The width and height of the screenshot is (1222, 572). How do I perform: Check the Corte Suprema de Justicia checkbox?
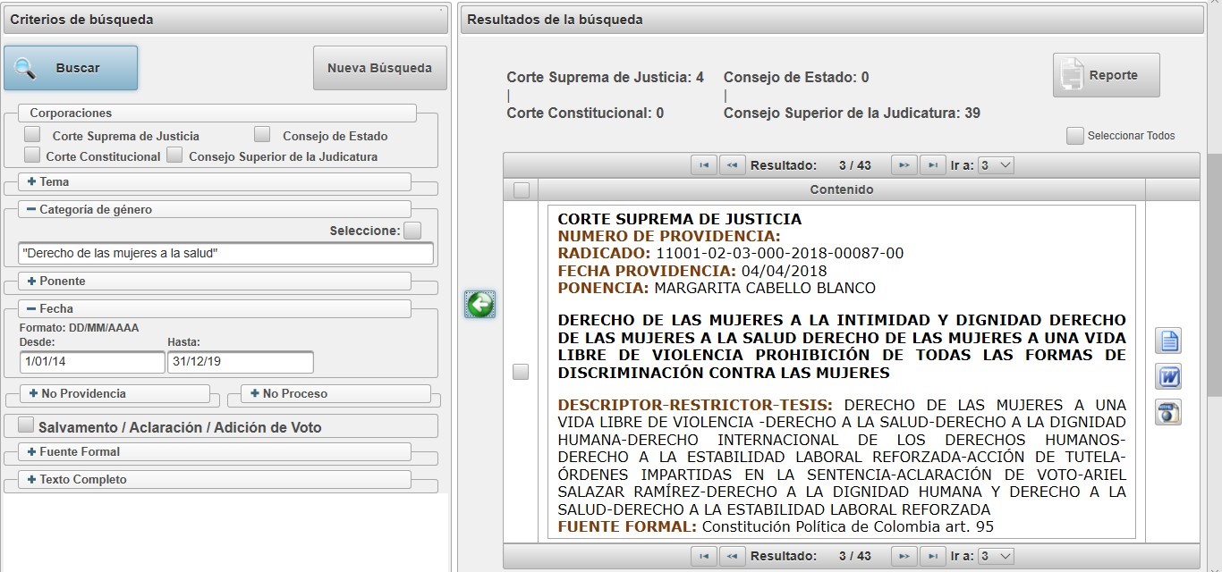coord(33,135)
